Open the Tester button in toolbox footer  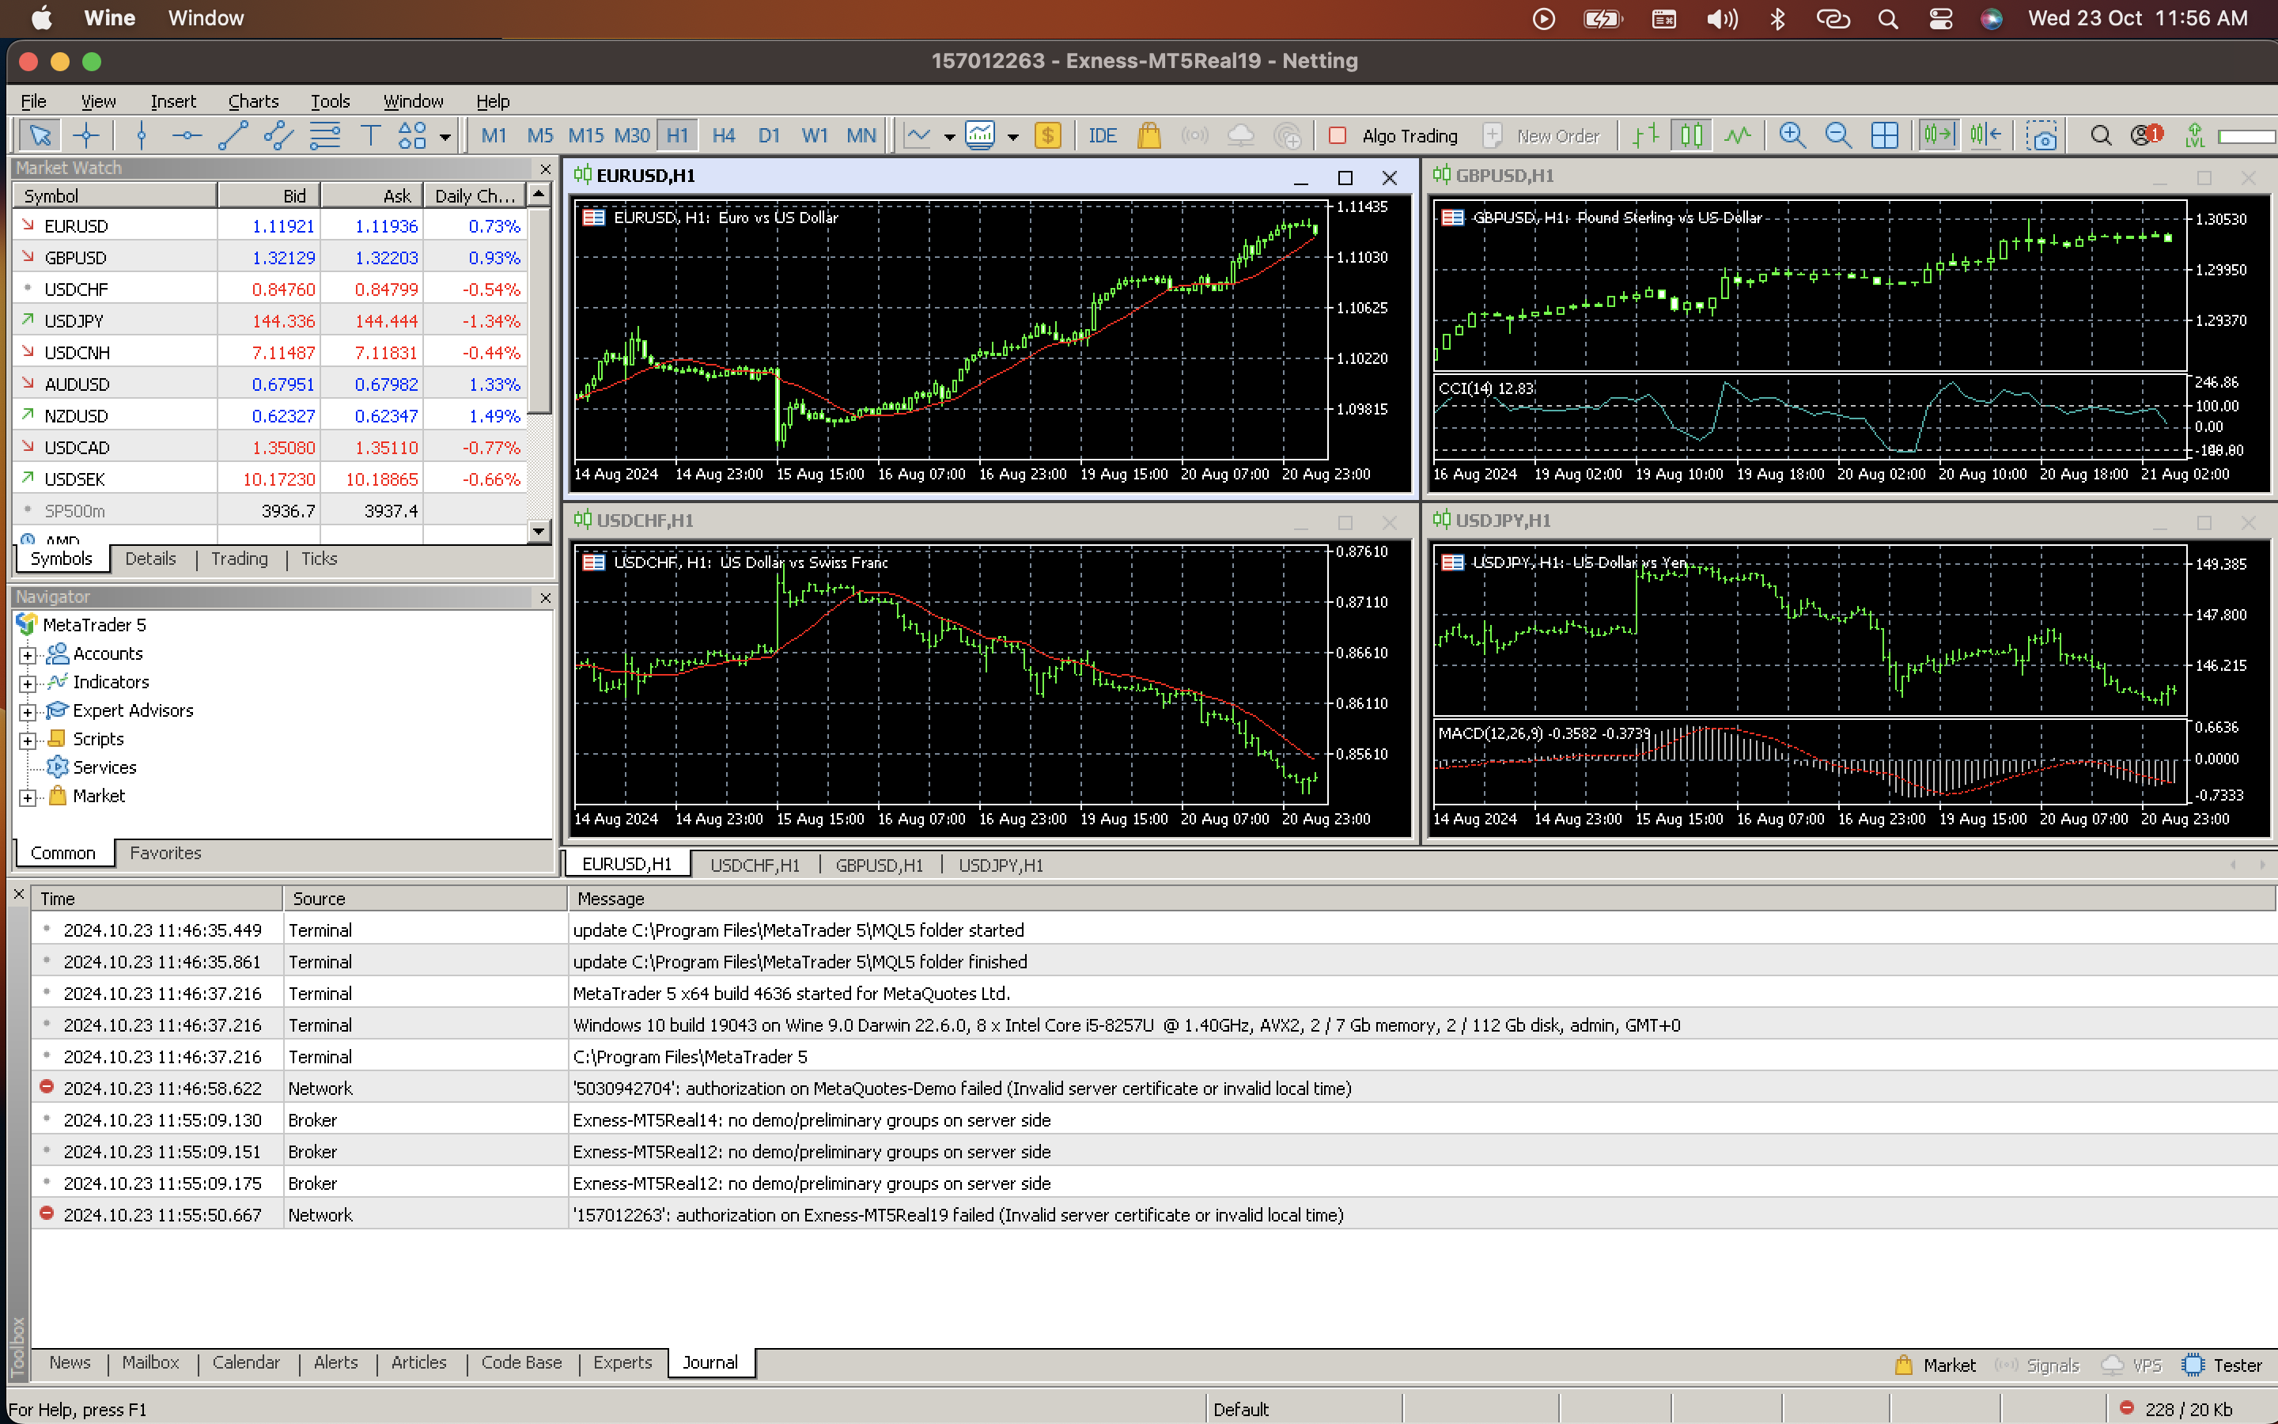(2223, 1365)
